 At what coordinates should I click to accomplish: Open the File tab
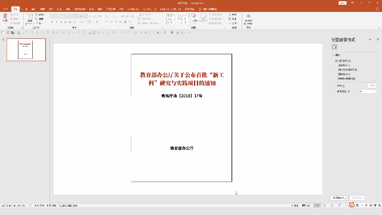5,9
